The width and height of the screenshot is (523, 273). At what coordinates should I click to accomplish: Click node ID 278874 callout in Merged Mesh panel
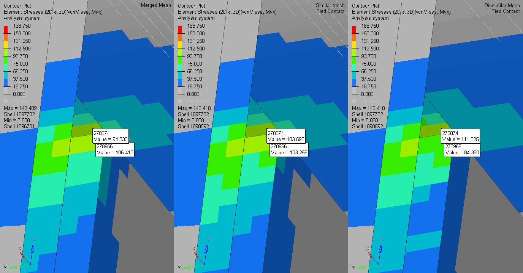tap(101, 133)
